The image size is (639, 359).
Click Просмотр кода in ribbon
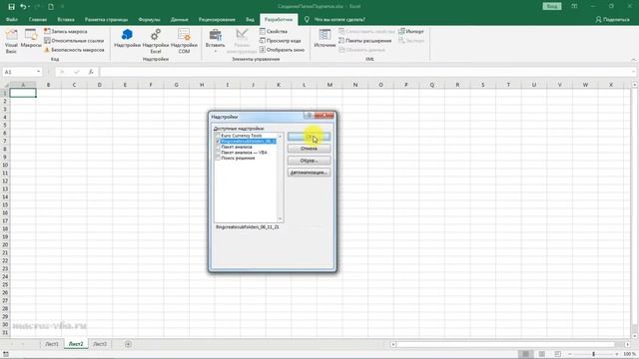point(281,40)
